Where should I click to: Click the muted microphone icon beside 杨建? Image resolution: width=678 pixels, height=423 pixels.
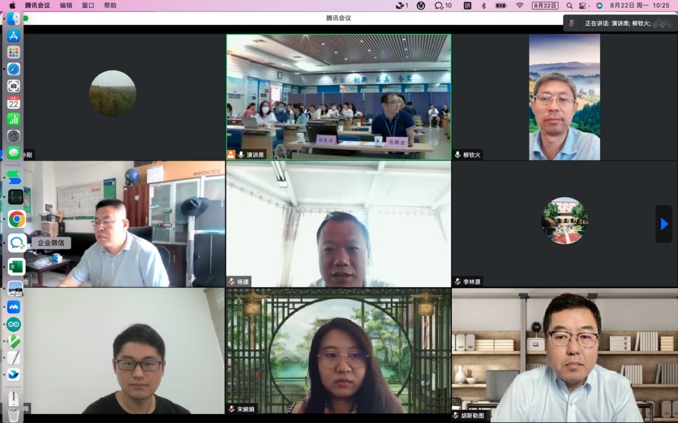click(231, 282)
